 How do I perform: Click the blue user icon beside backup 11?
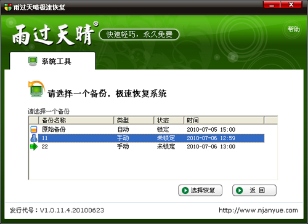click(34, 138)
